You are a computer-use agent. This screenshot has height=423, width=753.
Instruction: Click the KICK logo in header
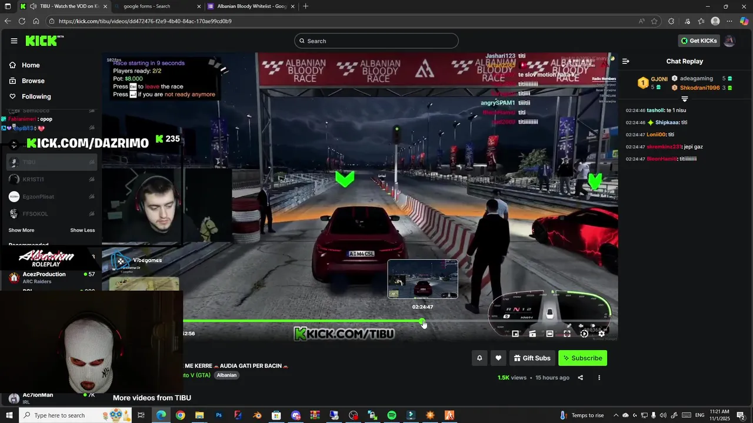pos(44,41)
